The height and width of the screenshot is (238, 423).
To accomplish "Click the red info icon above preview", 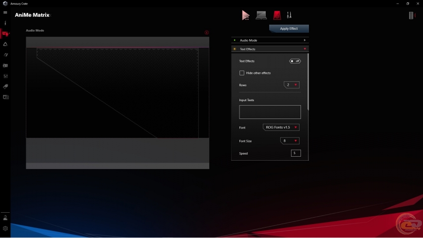I will [207, 33].
